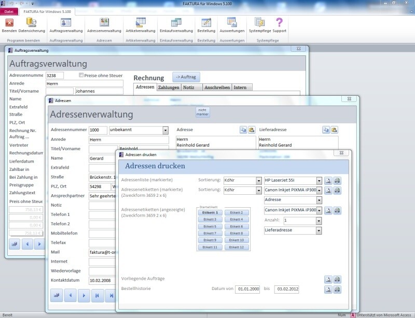Launch Einkaufsverwaltung from the ribbon

tap(176, 23)
